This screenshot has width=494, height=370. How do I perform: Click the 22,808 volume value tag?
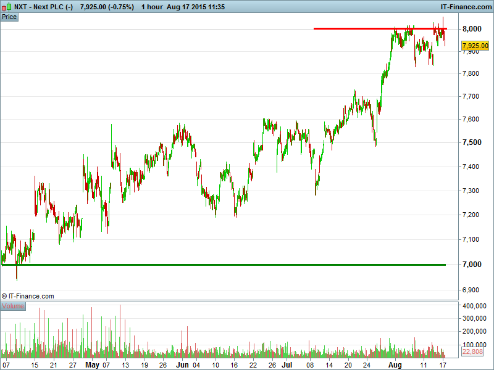[x=472, y=351]
